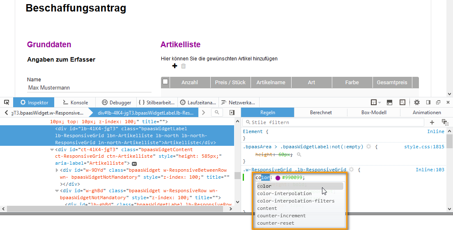Image resolution: width=453 pixels, height=230 pixels.
Task: Toggle the sidebar pane collapse button
Action: point(232,112)
